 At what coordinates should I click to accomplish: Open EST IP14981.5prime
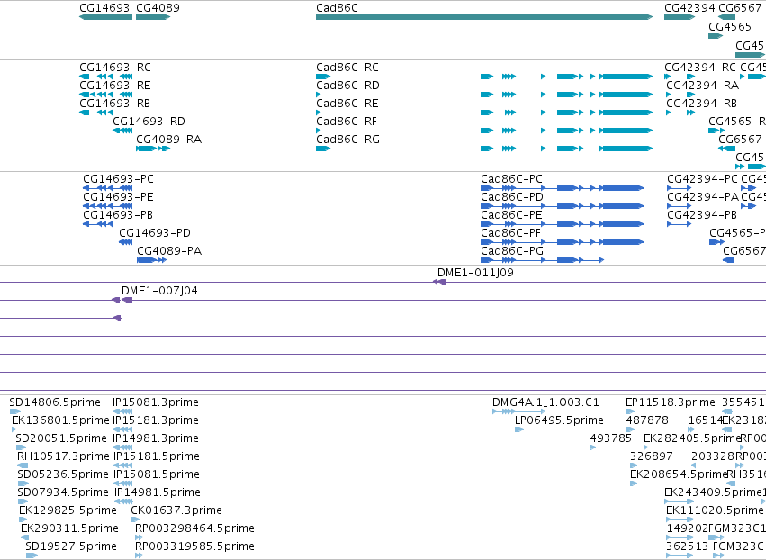123,501
